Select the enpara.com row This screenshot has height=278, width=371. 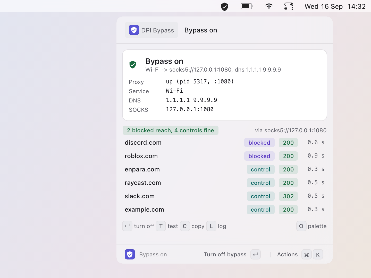click(225, 169)
